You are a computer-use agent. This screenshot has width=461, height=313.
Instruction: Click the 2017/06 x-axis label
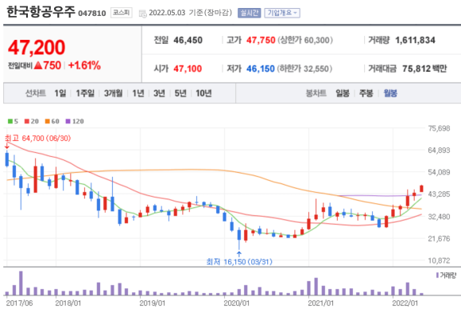coord(19,303)
